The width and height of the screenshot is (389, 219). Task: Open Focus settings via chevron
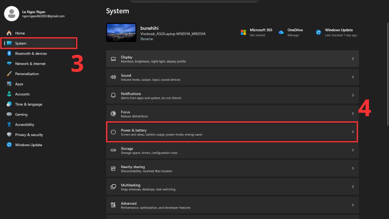[x=353, y=114]
